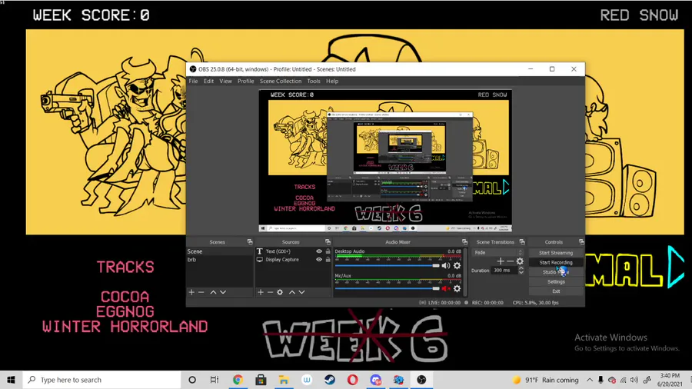The width and height of the screenshot is (692, 389).
Task: Open Microsoft Store from taskbar
Action: pyautogui.click(x=261, y=380)
